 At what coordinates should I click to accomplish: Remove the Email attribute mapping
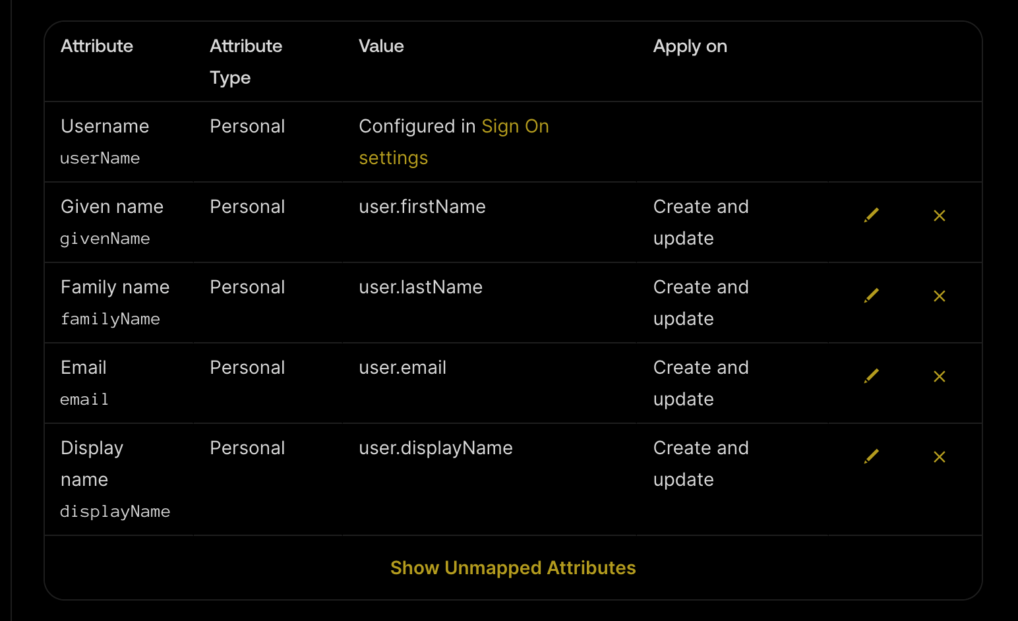click(940, 376)
